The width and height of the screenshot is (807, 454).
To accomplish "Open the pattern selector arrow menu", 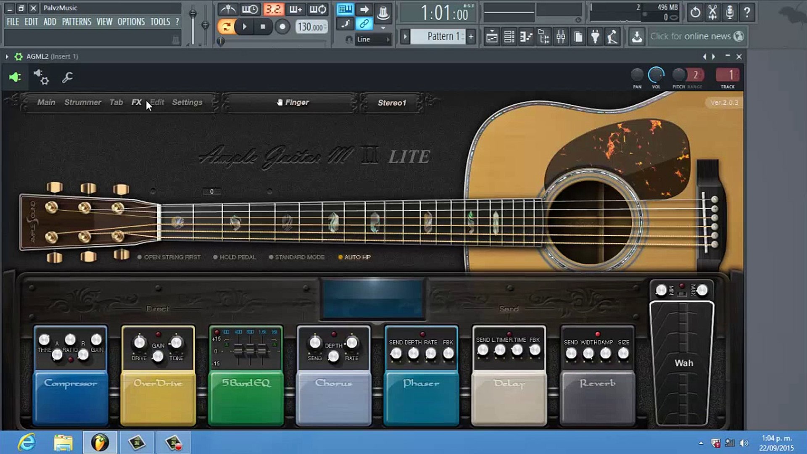I will 405,37.
